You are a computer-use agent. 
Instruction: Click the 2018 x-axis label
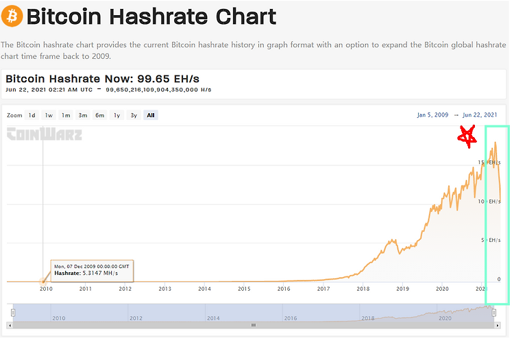point(363,289)
